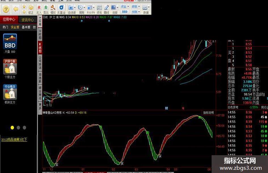
Task: Click the second blue diamond marker above chart
Action: click(109, 21)
